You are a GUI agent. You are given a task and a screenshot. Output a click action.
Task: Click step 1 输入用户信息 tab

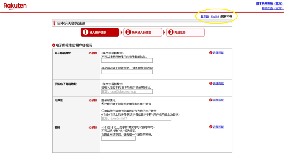[x=100, y=32]
